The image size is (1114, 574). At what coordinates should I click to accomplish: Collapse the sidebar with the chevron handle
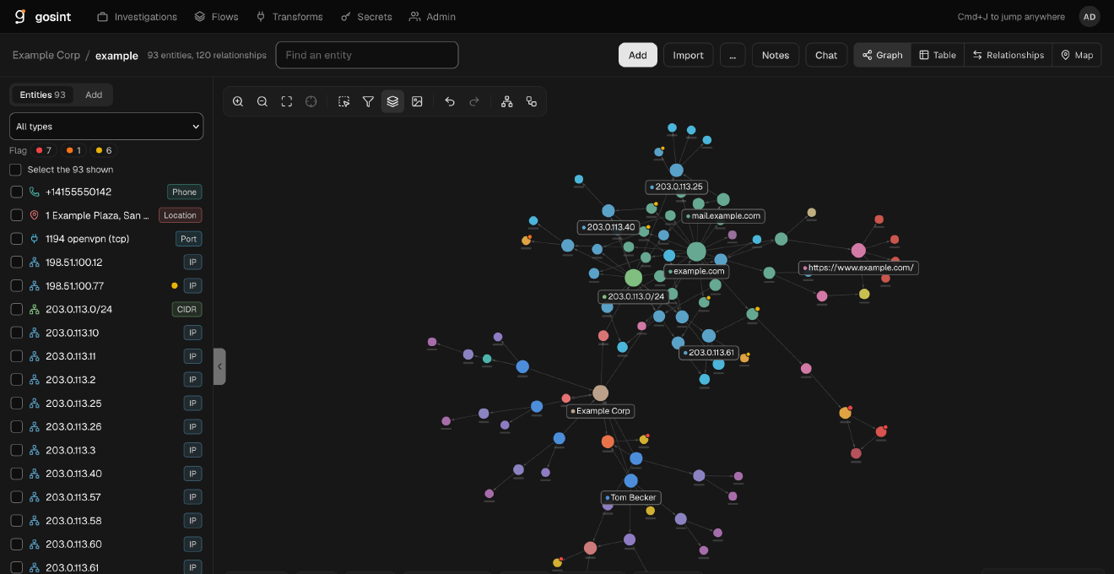point(219,366)
